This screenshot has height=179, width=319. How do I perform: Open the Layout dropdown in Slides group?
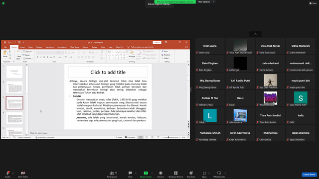pos(27,52)
